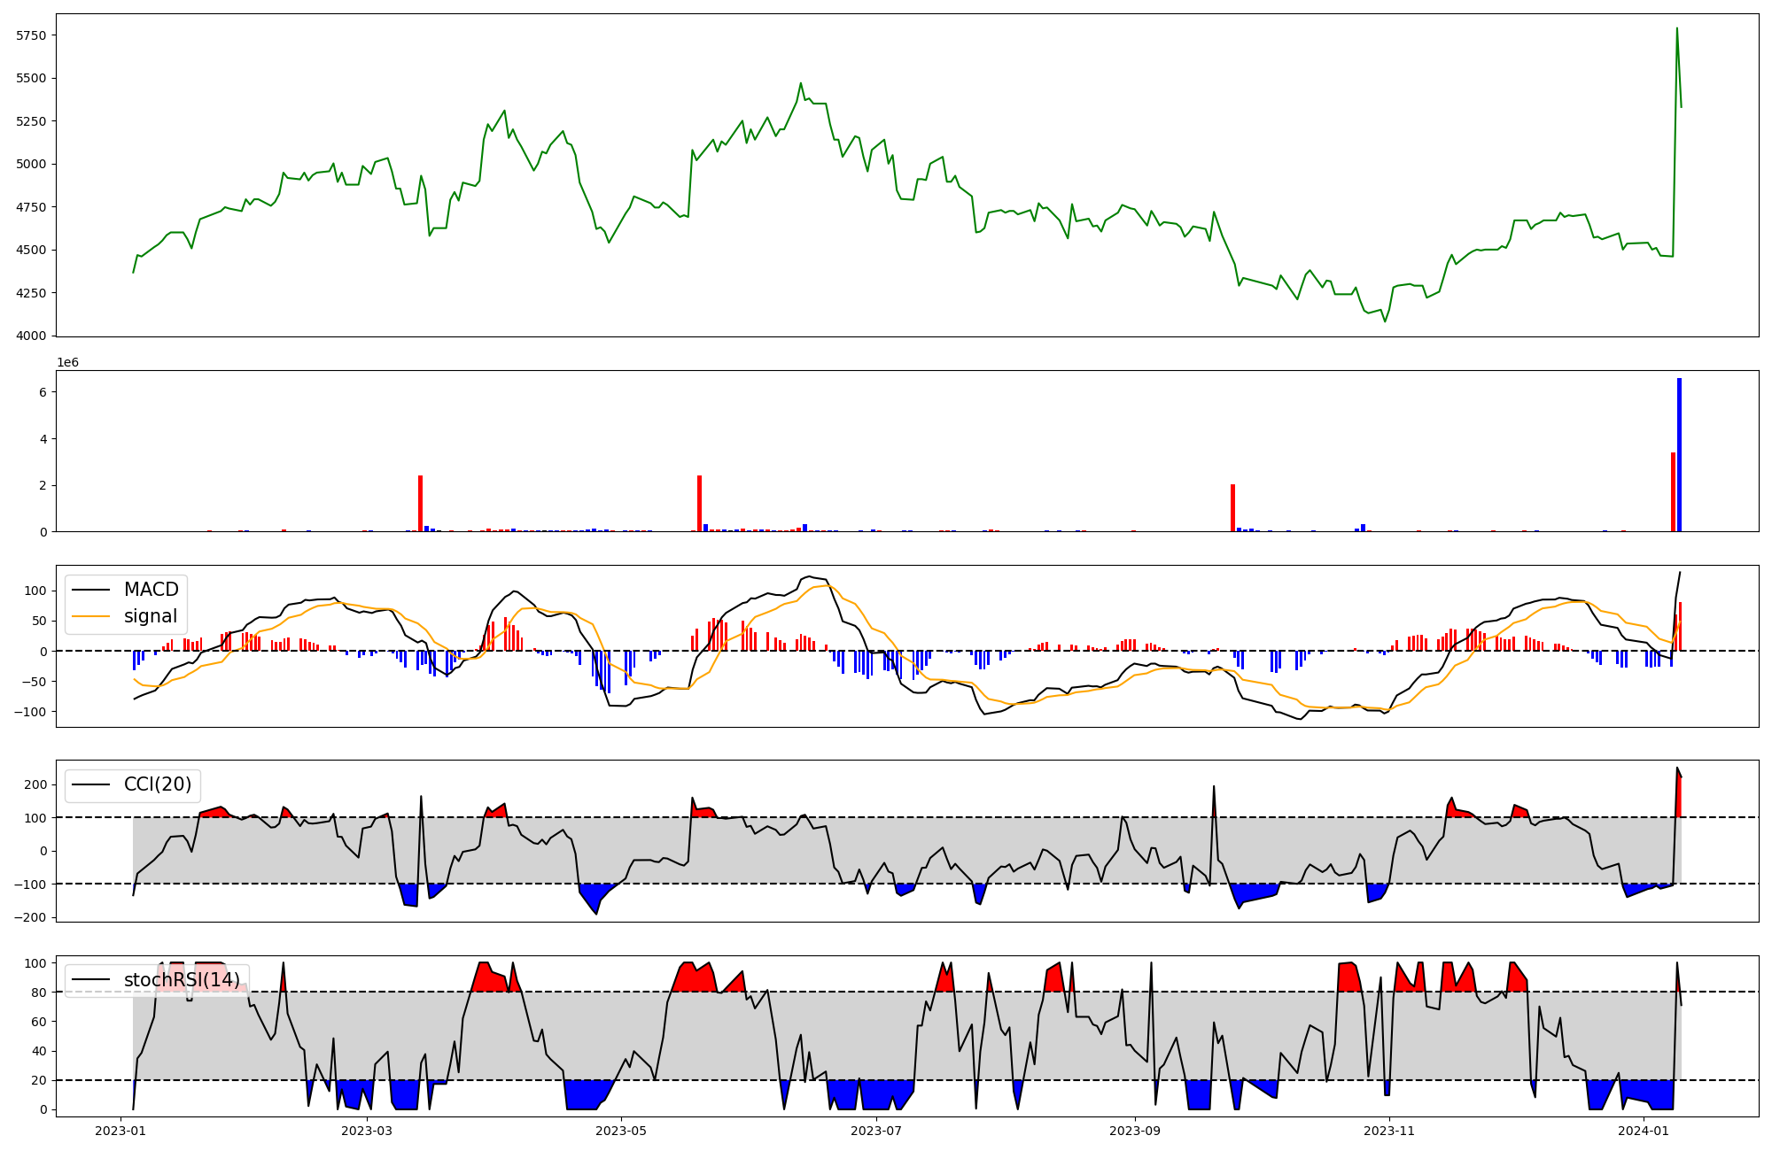Click the 2023-09 date tick label
The image size is (1772, 1151).
tap(1135, 1131)
